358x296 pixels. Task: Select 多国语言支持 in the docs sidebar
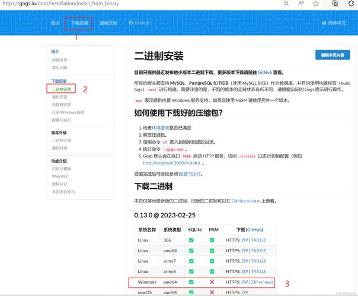(63, 192)
